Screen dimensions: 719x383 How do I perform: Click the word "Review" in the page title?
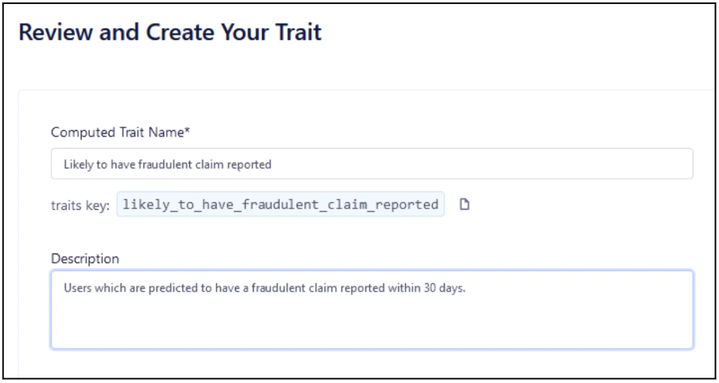coord(56,33)
